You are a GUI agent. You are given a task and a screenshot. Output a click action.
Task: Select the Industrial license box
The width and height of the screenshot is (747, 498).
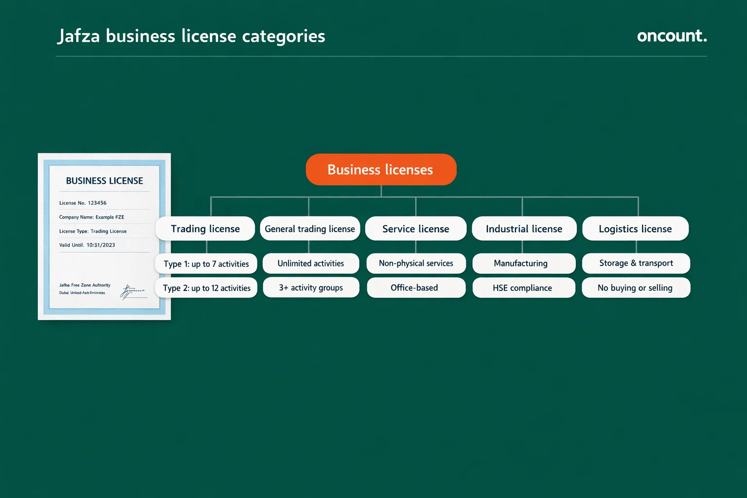[x=524, y=228]
